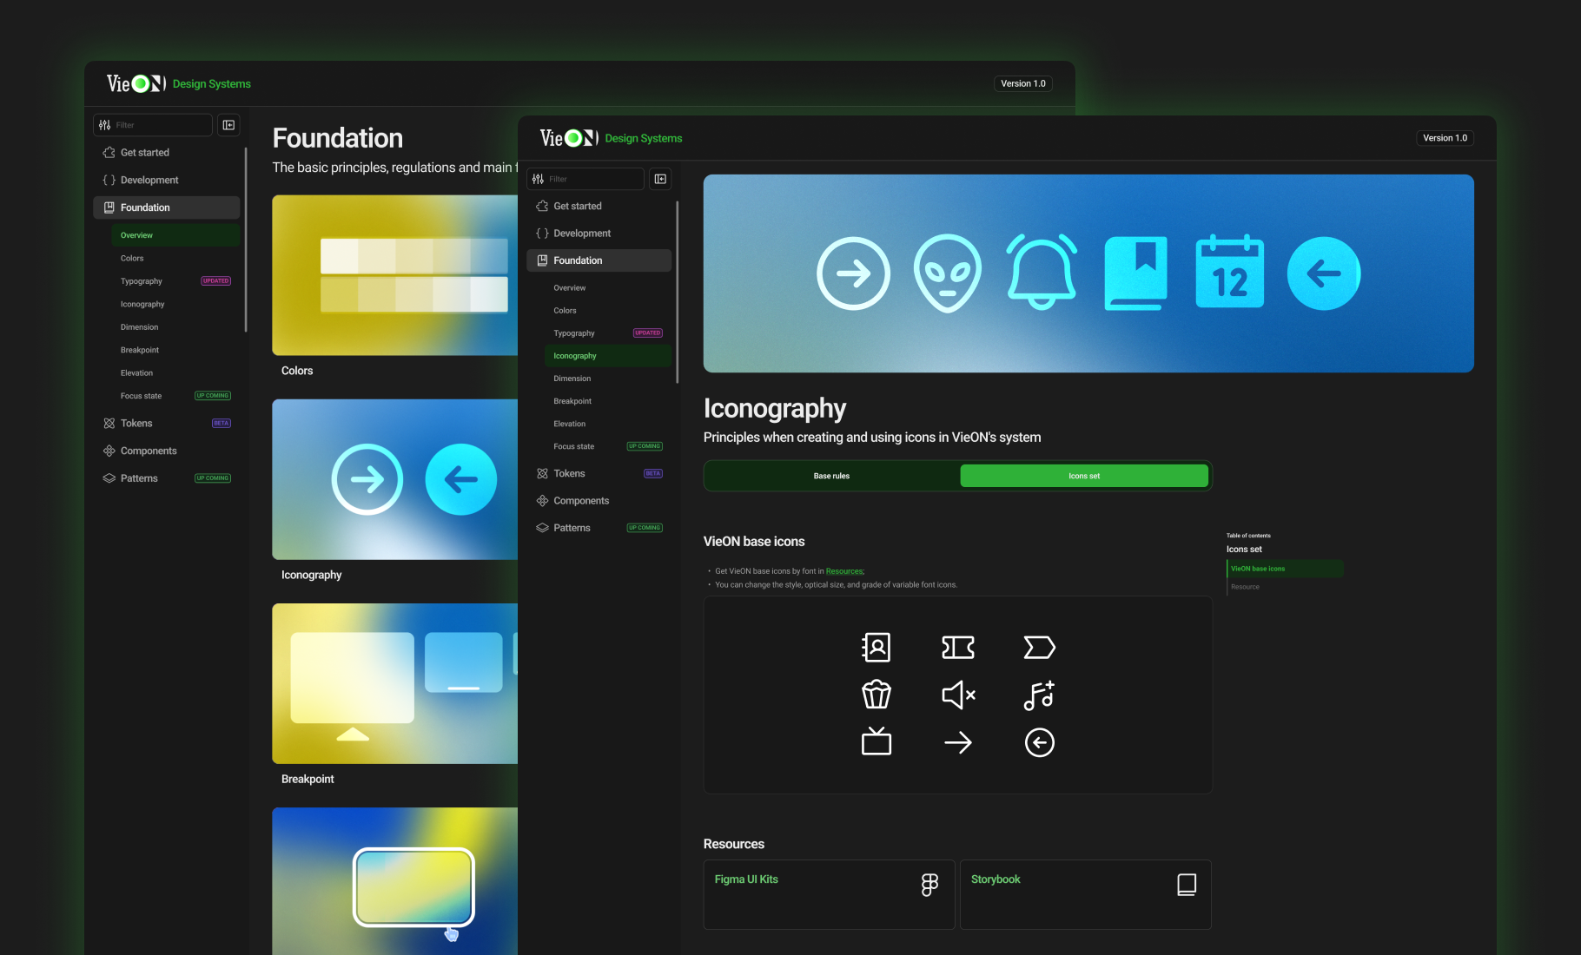Open the Storybook resource card
1581x955 pixels.
tap(1085, 894)
